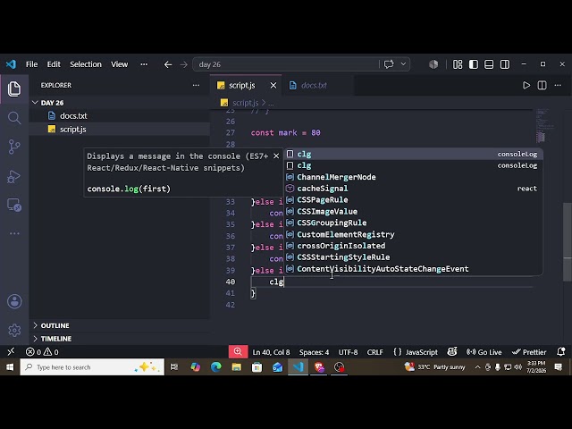Screen dimensions: 572x429
Task: Run the code with the play icon
Action: (526, 86)
